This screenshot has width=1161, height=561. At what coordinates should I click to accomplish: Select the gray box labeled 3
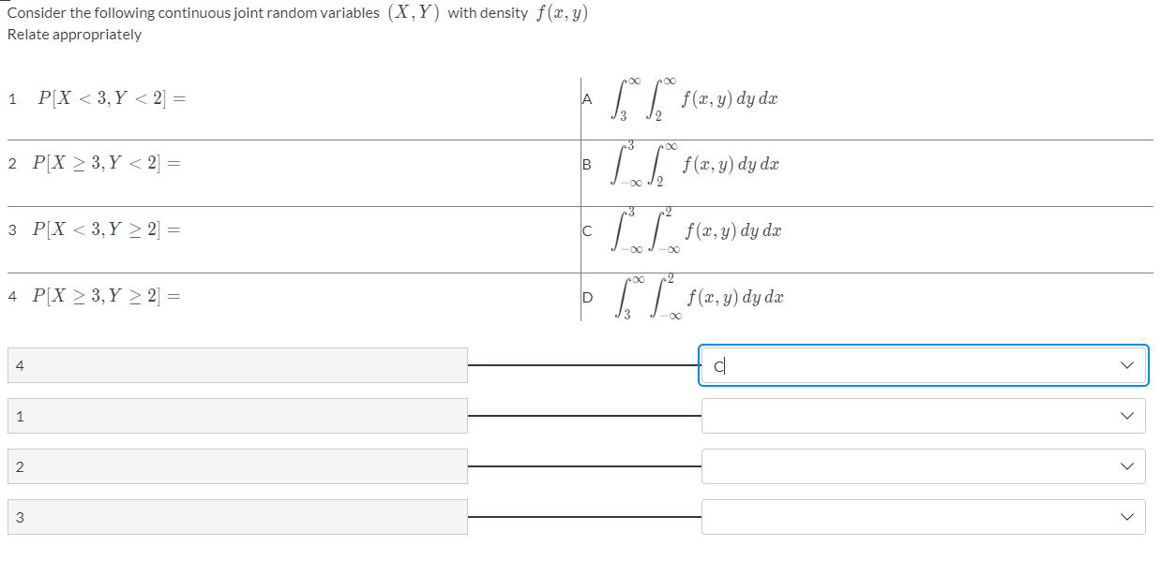click(x=234, y=516)
